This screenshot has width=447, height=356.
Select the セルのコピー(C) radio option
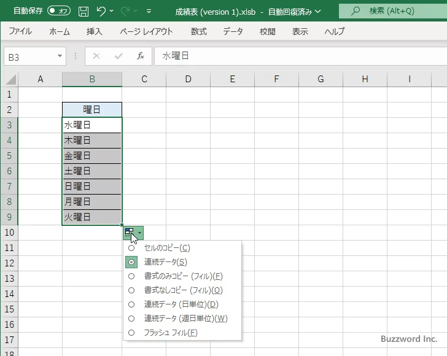pos(182,248)
